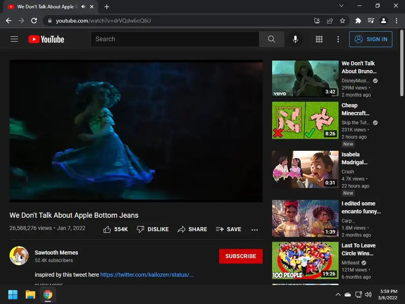The image size is (405, 304).
Task: Open the We Don't Talk About Bruno title
Action: click(359, 67)
